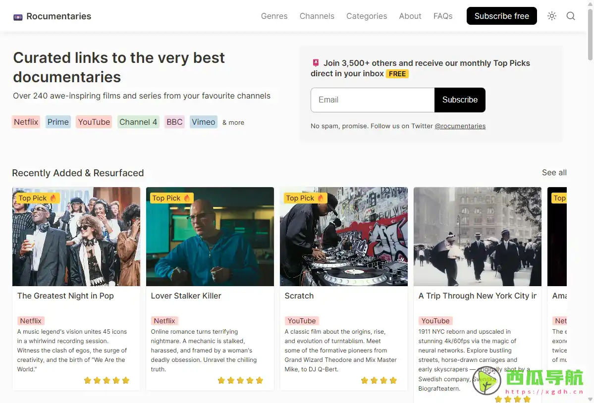Viewport: 594px width, 403px height.
Task: Click the star rating on Scratch card
Action: (379, 380)
